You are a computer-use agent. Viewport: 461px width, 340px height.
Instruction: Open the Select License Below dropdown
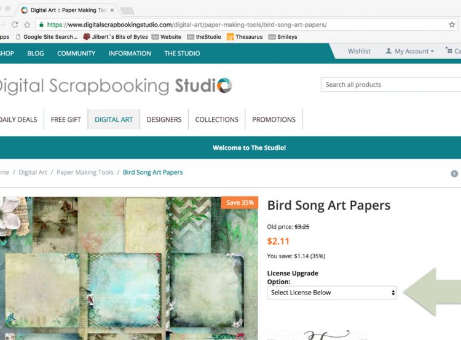(x=332, y=293)
